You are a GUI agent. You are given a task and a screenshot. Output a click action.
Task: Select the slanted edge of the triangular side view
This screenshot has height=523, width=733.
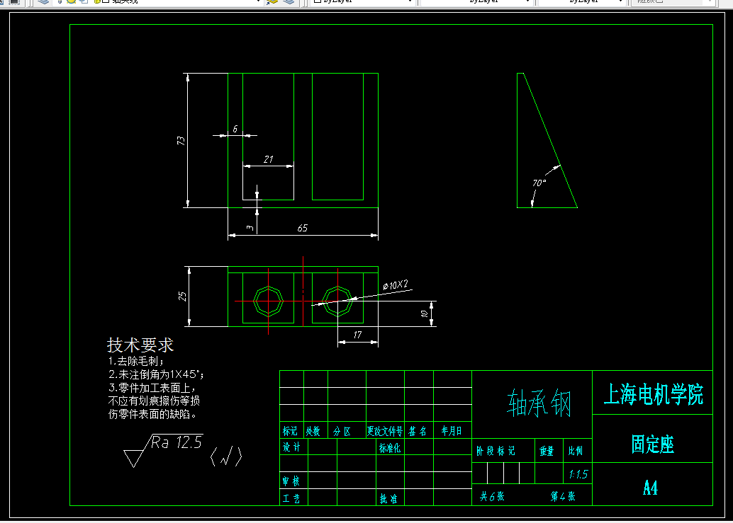(550, 140)
